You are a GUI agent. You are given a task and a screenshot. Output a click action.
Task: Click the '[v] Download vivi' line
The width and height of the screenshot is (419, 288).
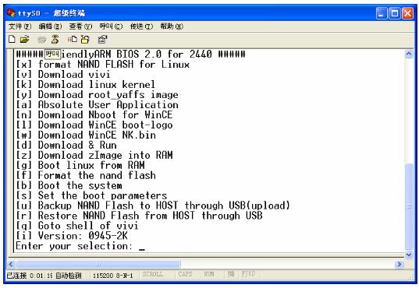point(63,75)
